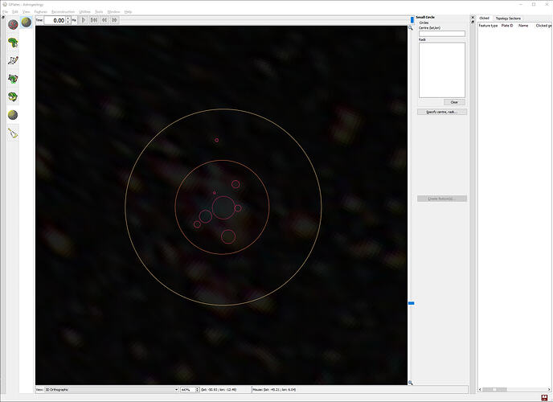Click the Clicked geometry column header
This screenshot has width=553, height=402.
pyautogui.click(x=543, y=26)
